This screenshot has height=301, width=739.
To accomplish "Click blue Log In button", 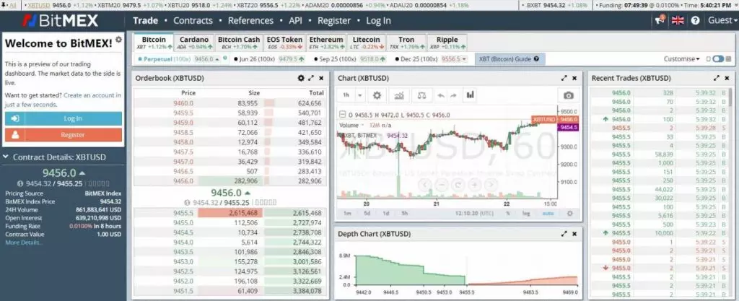I will [64, 118].
